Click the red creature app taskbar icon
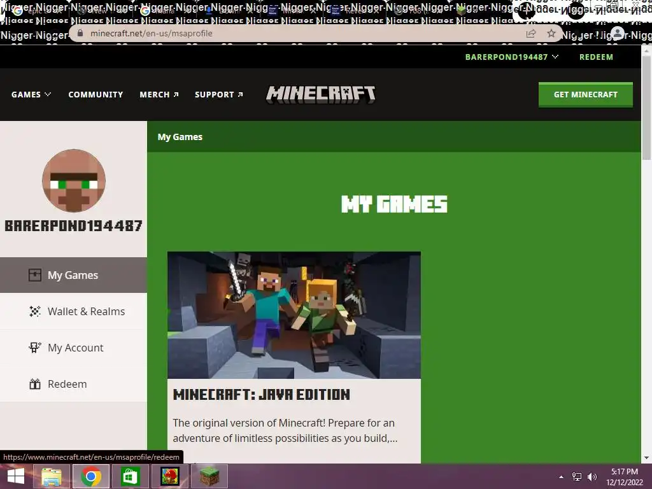The width and height of the screenshot is (652, 489). tap(169, 476)
